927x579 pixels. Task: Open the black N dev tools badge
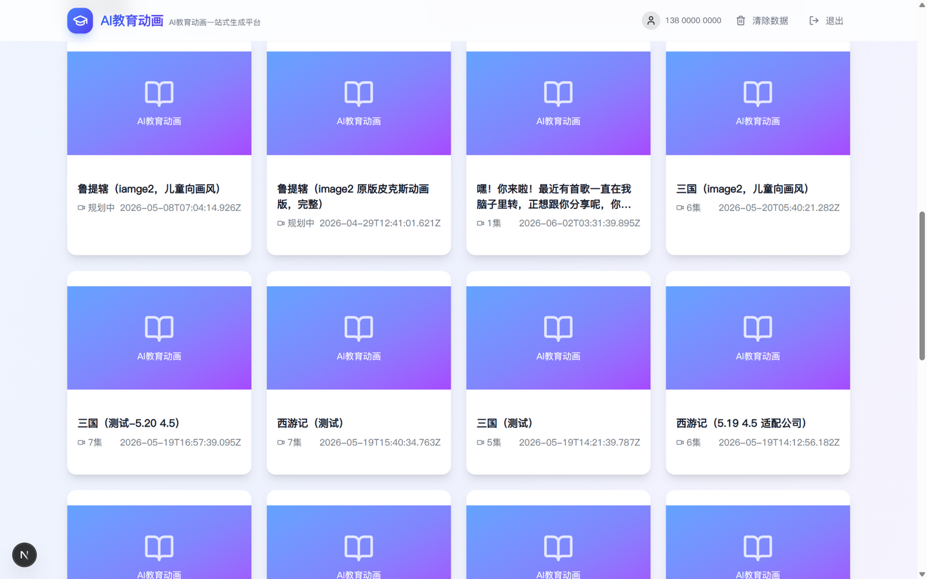(24, 555)
